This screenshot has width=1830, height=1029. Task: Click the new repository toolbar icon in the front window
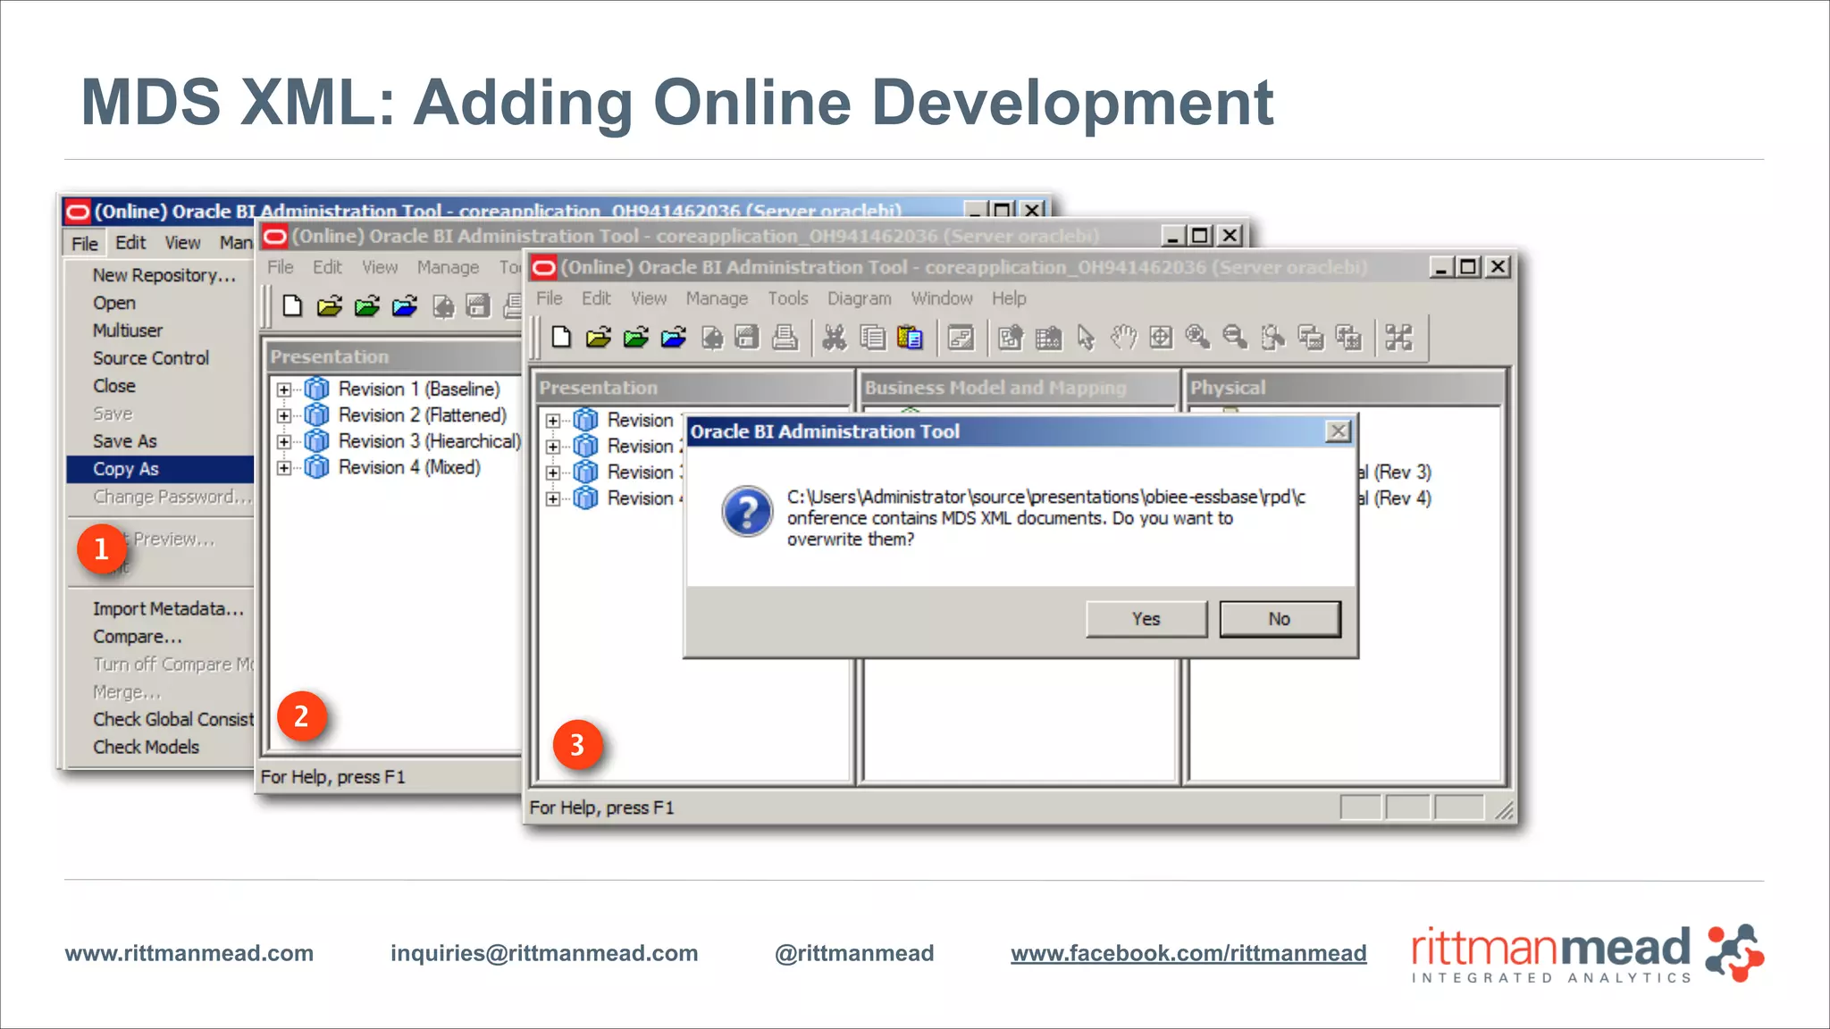coord(561,337)
